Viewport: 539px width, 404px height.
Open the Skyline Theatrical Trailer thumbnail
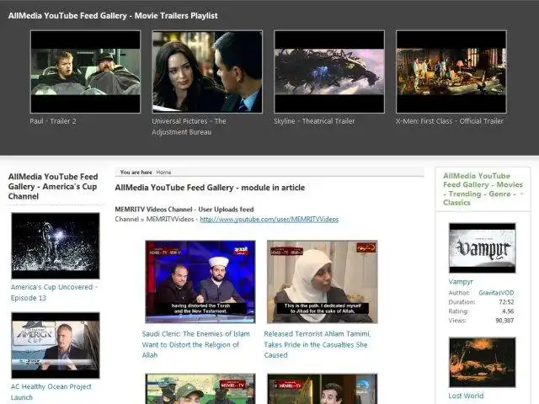point(329,72)
